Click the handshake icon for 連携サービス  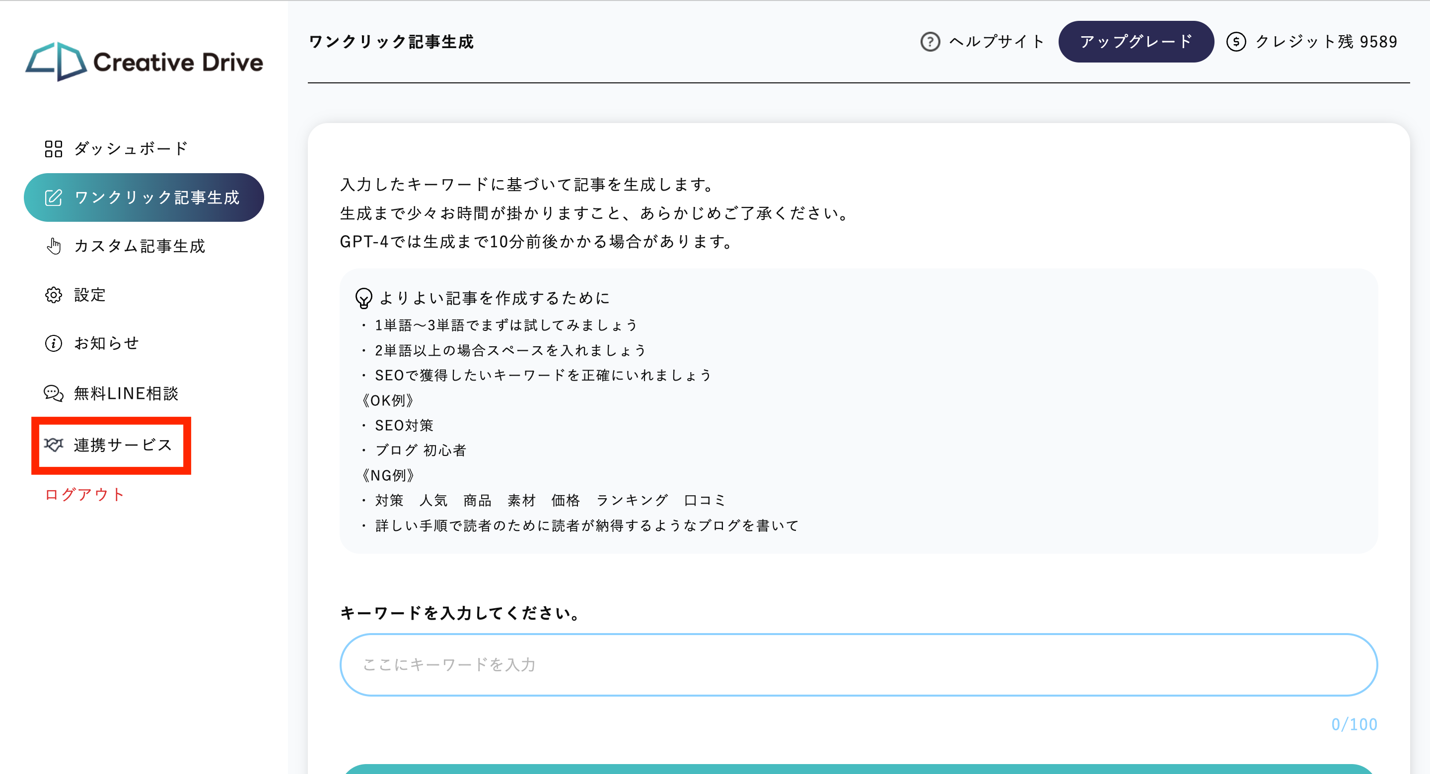point(54,445)
